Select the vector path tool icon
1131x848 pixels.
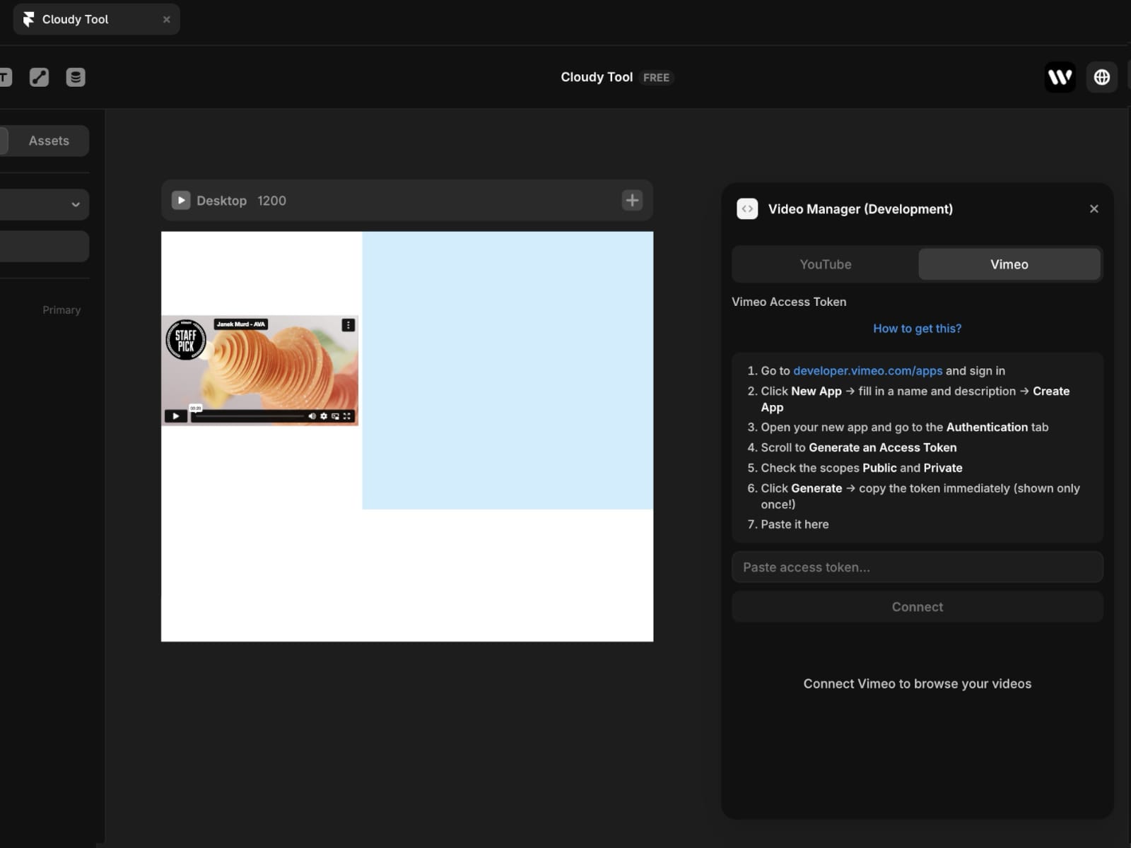pyautogui.click(x=39, y=77)
